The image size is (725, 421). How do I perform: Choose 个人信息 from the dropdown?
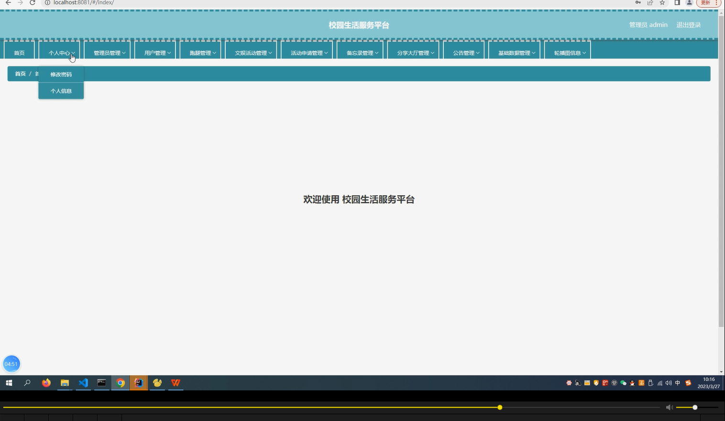click(x=61, y=91)
